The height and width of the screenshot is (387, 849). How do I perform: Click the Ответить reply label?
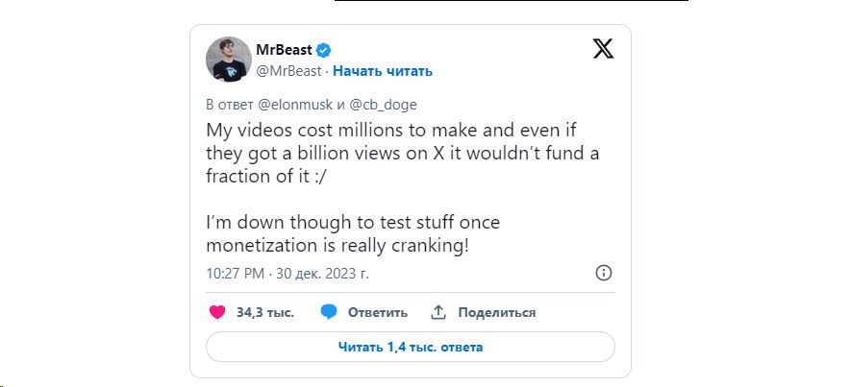pyautogui.click(x=377, y=312)
